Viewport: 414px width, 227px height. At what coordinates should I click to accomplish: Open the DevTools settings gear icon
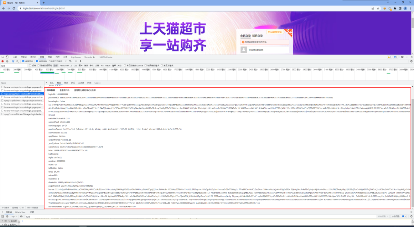click(402, 57)
